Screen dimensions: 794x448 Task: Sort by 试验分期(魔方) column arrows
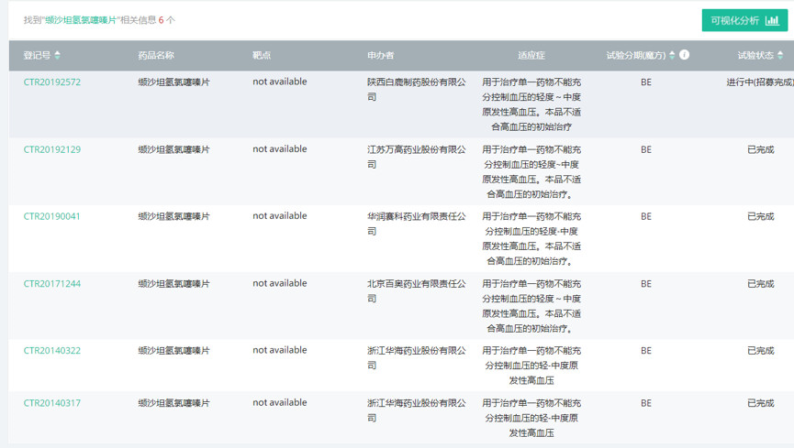(x=672, y=55)
